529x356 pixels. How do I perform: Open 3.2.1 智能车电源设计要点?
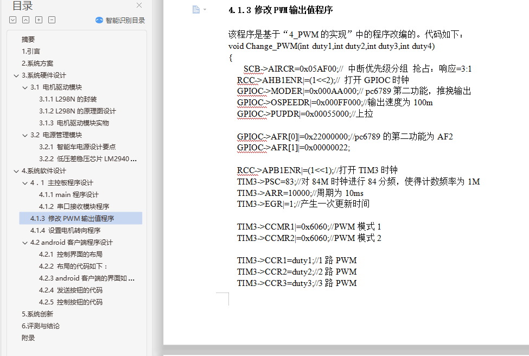[x=77, y=147]
